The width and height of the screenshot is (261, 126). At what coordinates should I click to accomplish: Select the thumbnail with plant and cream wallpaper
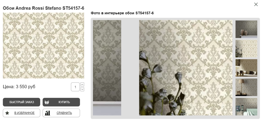coord(246,48)
